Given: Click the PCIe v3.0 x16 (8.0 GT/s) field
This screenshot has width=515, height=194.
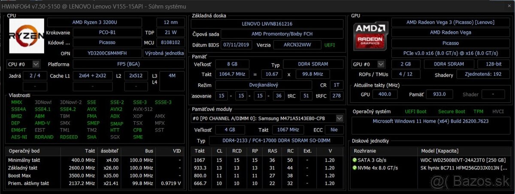Looking at the screenshot, I should click(451, 53).
